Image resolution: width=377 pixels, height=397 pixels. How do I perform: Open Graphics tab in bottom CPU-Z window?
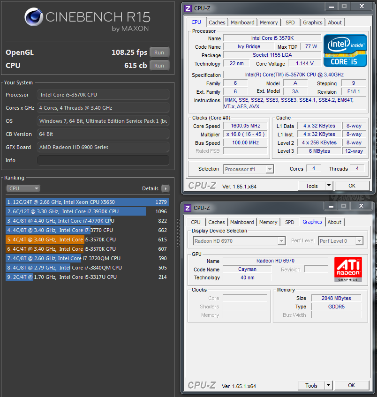(x=312, y=222)
